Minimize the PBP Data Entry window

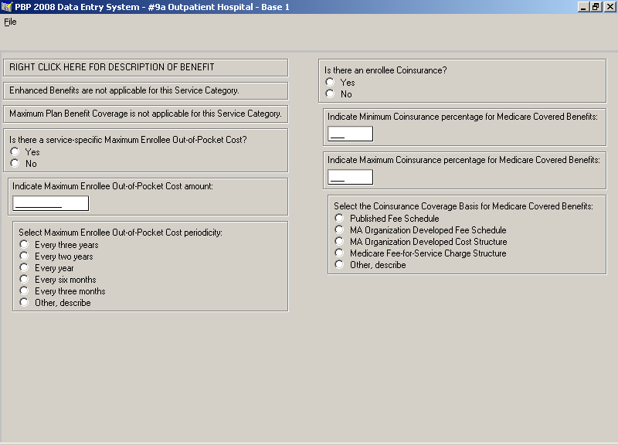583,7
